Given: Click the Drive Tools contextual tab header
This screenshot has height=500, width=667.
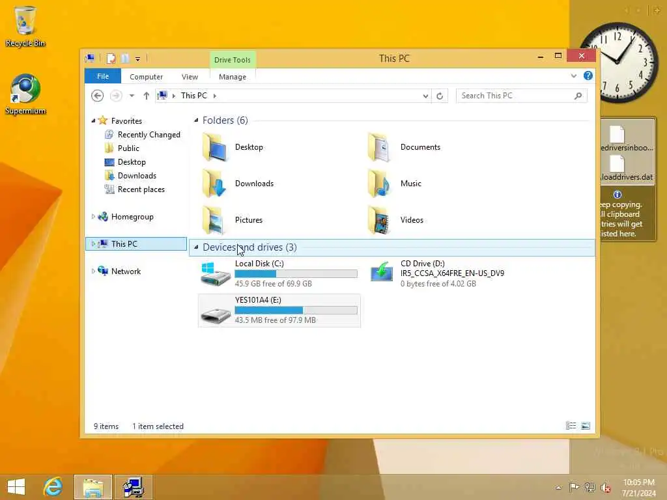Looking at the screenshot, I should 233,60.
